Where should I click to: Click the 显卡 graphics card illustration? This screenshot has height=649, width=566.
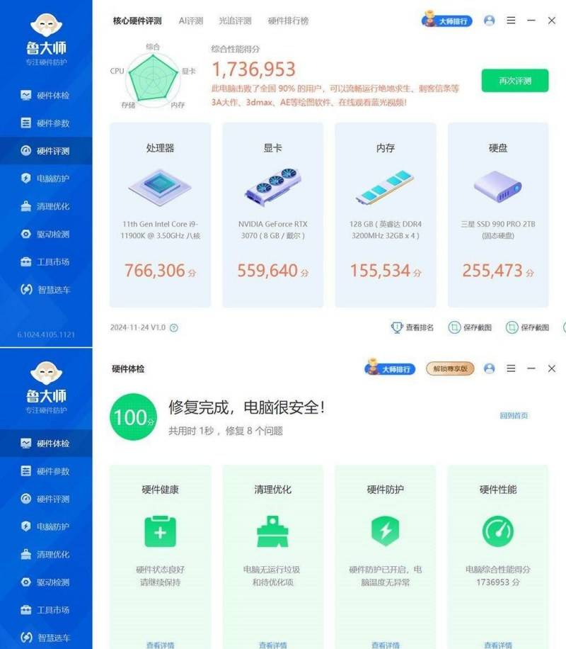273,187
